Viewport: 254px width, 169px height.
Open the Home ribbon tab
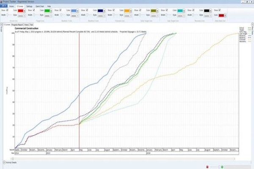click(x=11, y=6)
